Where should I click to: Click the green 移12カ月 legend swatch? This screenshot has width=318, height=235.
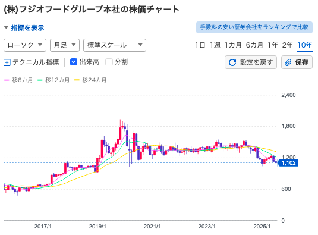[40, 80]
